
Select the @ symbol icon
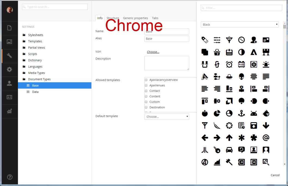tap(266, 138)
